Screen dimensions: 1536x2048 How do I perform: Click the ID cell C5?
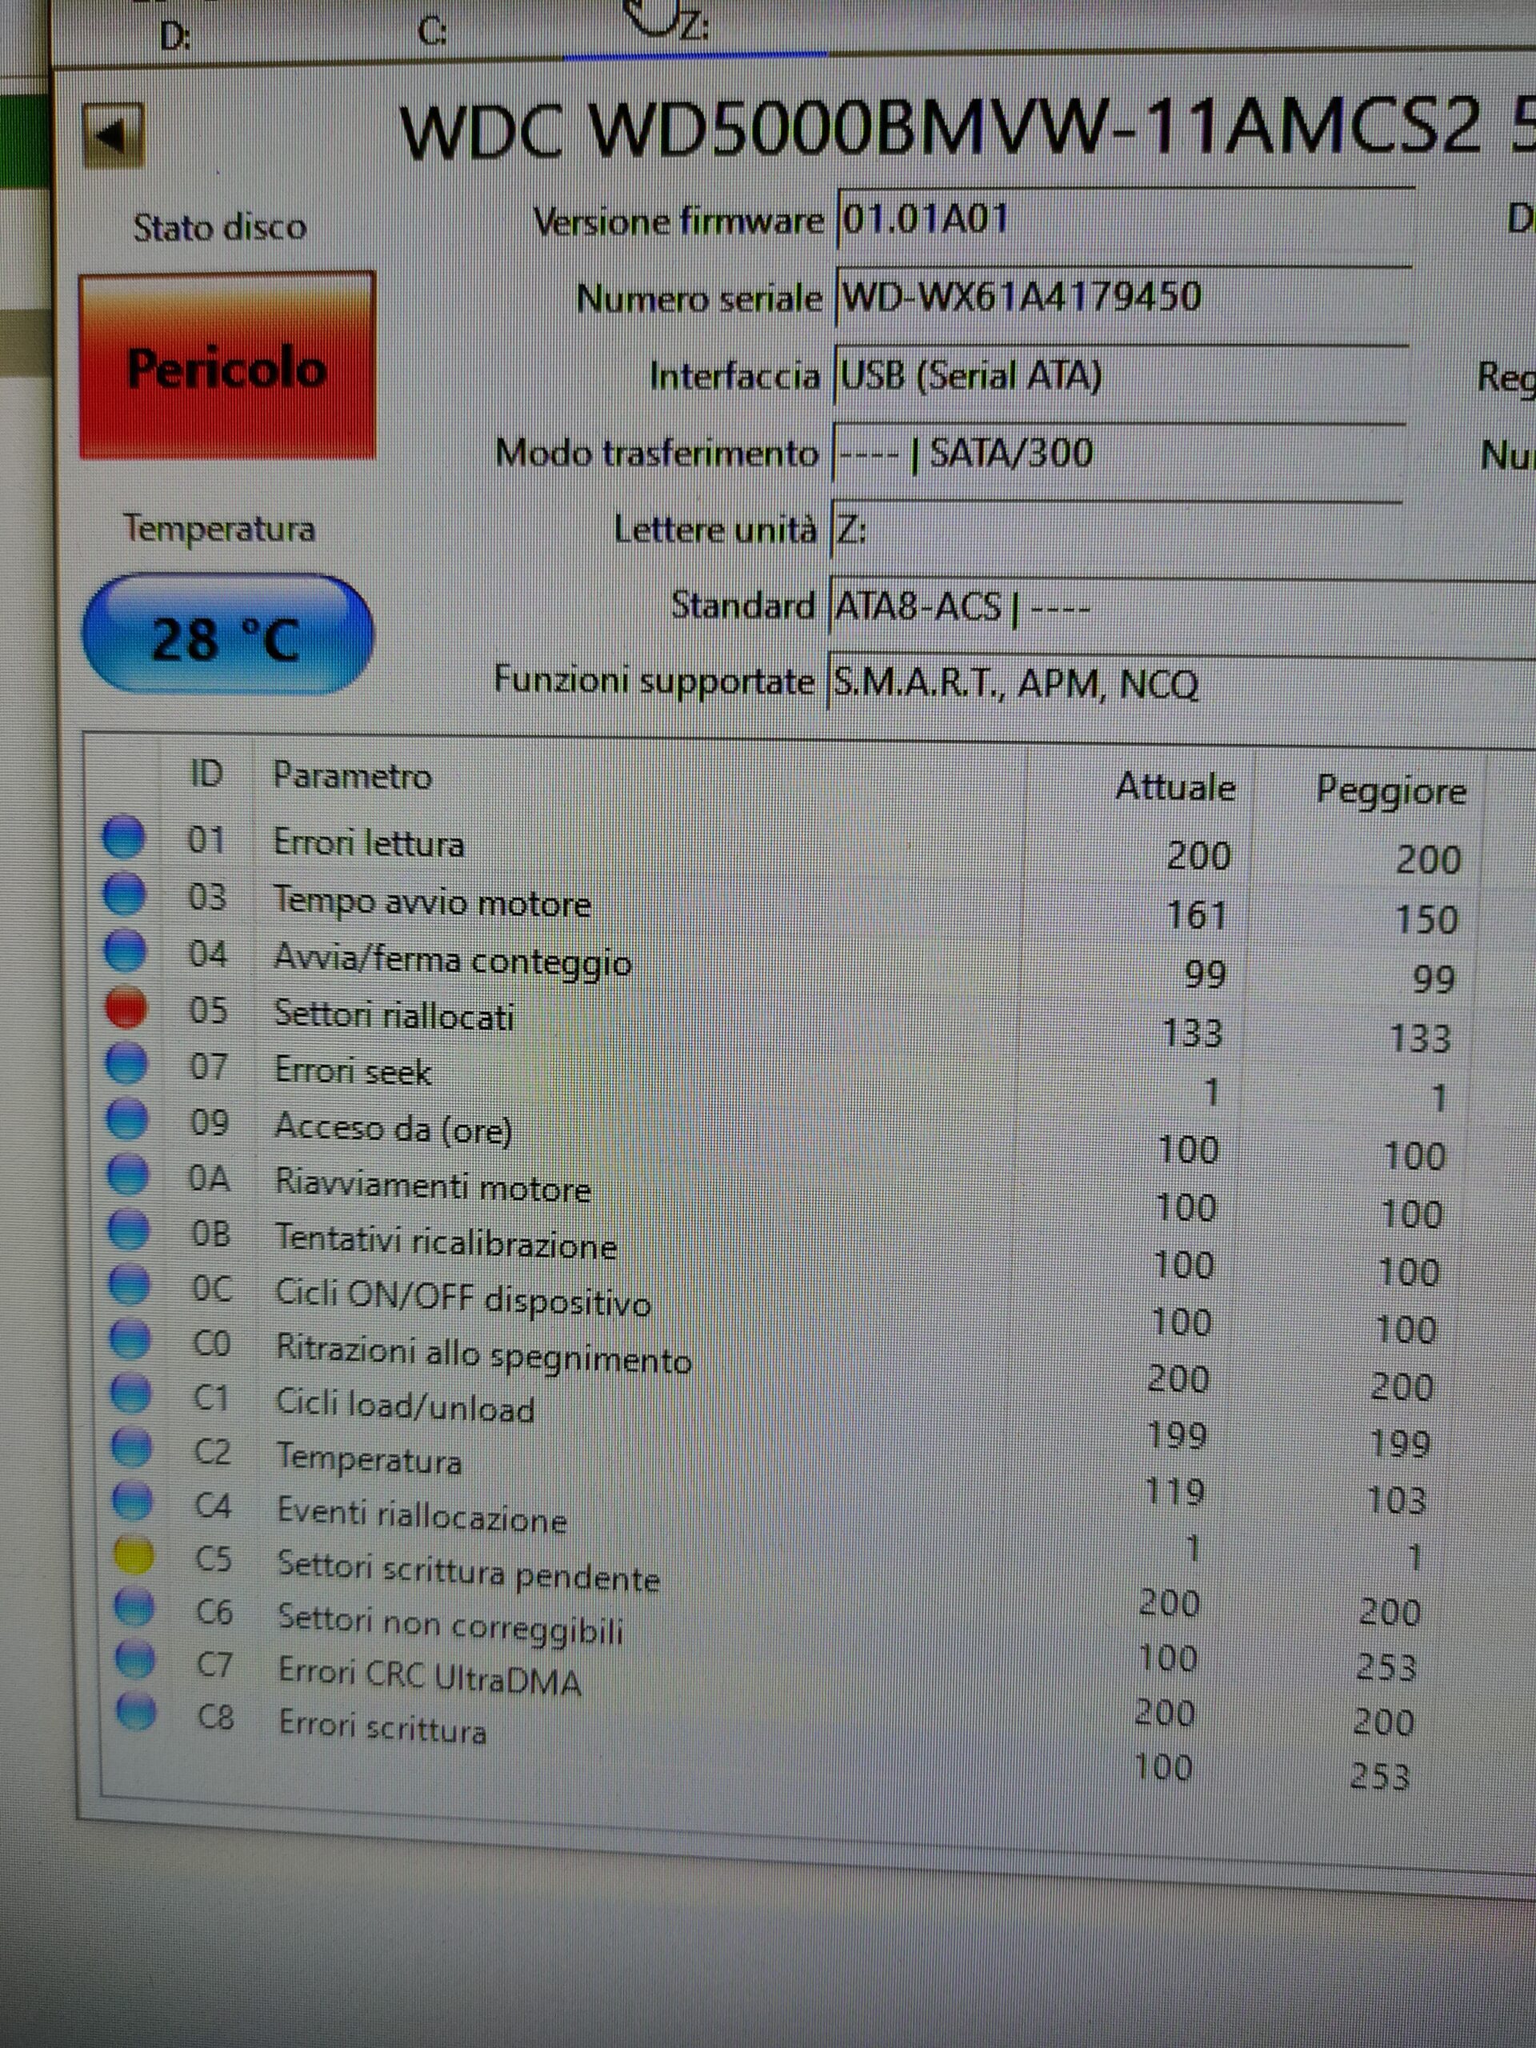(213, 1559)
